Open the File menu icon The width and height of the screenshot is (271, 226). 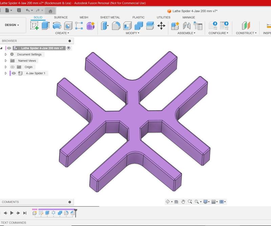coord(7,10)
